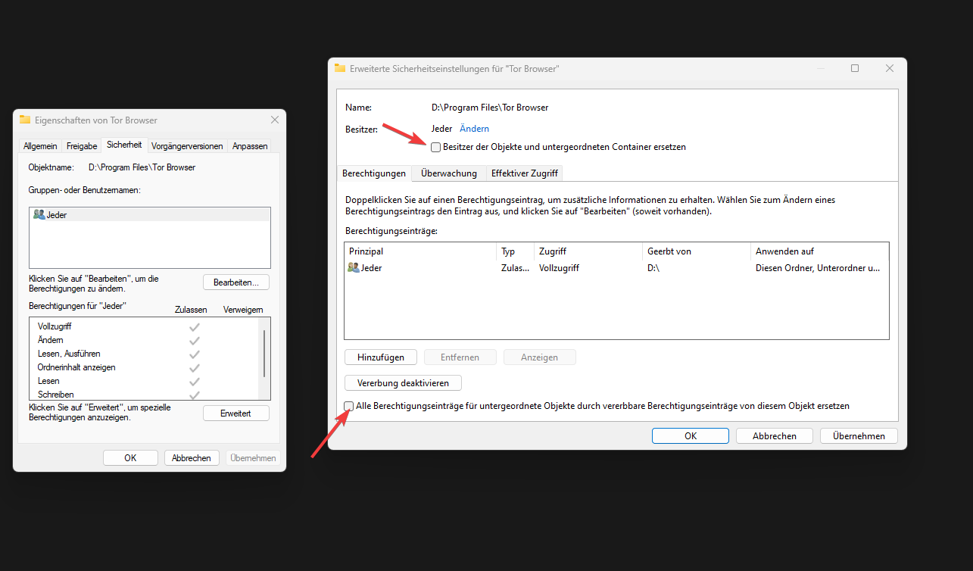Click OK in Tor Browser properties

point(130,458)
